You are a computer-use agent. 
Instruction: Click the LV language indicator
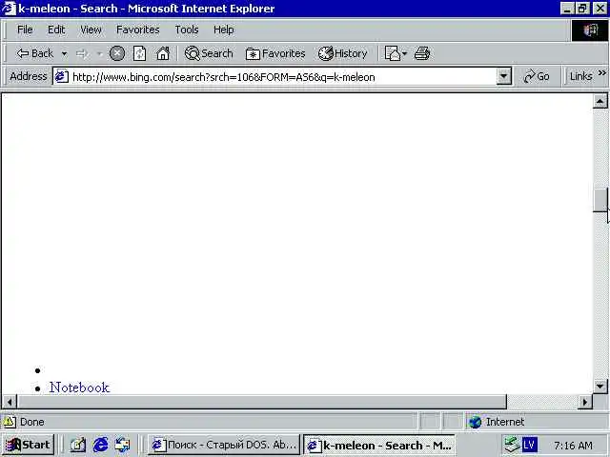pyautogui.click(x=530, y=445)
